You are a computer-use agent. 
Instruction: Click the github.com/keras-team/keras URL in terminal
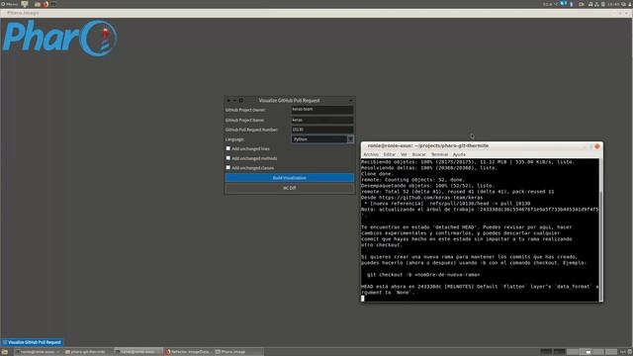click(430, 198)
